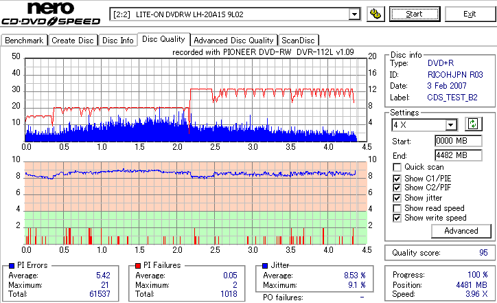The image size is (497, 303).
Task: Click the Quality score value 95
Action: tap(483, 253)
